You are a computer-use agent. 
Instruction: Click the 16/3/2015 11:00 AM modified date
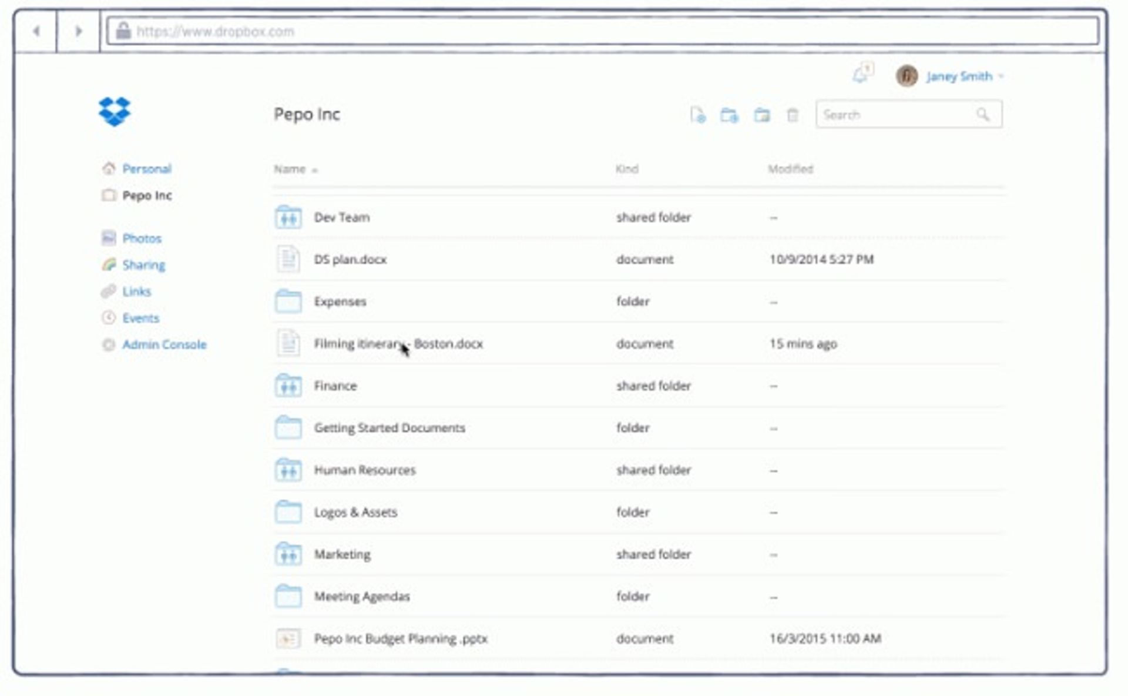coord(825,638)
